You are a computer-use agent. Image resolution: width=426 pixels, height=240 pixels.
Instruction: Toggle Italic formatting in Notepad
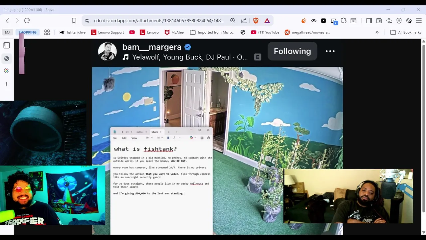click(x=174, y=138)
